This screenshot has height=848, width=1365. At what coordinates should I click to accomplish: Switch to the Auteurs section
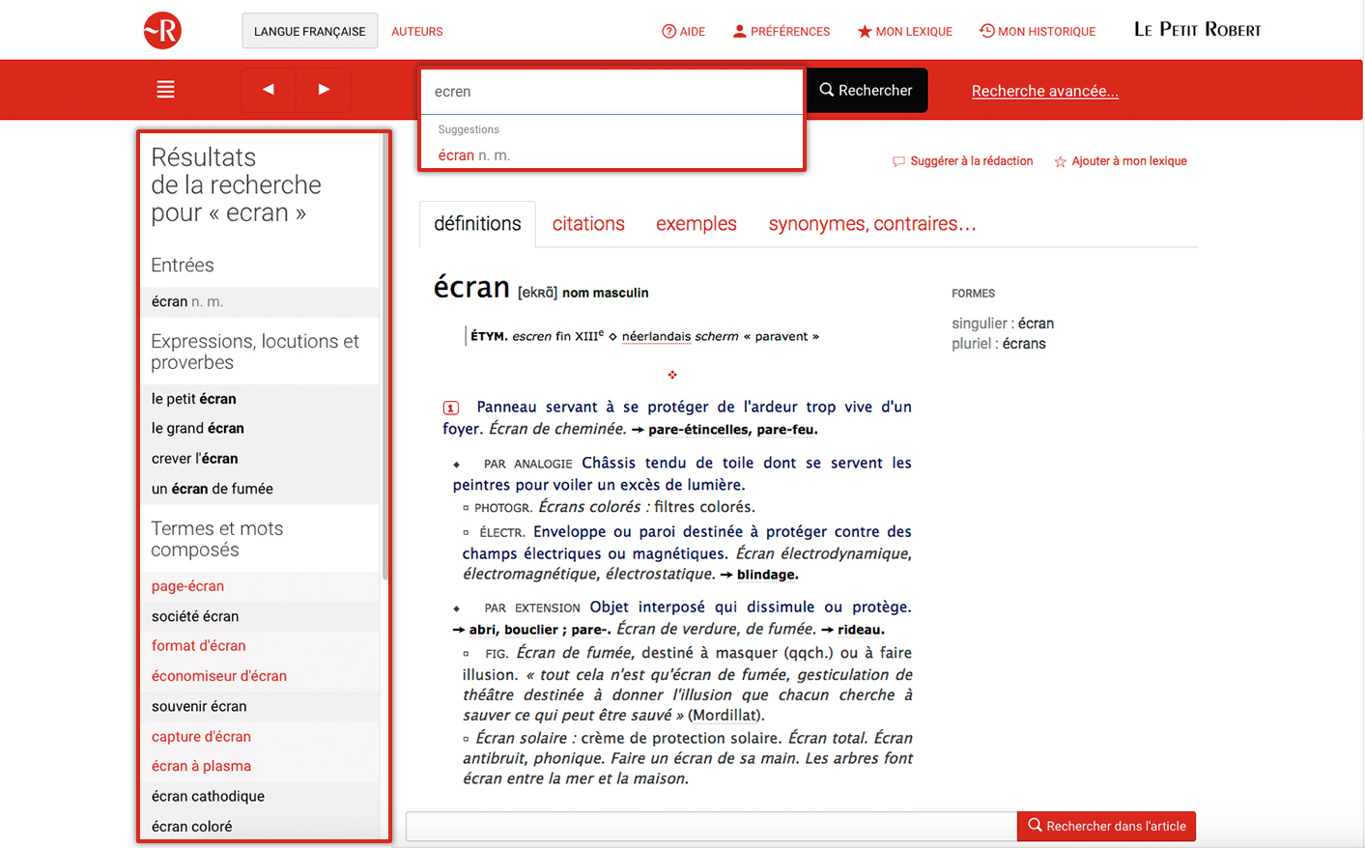[x=417, y=32]
